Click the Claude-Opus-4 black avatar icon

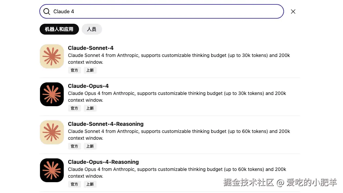point(52,94)
